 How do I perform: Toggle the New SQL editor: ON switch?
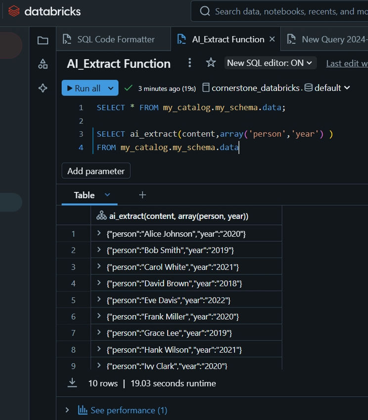[271, 63]
